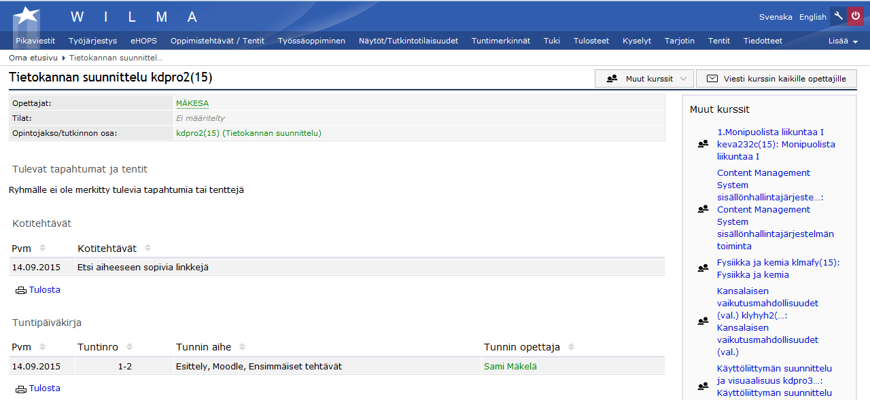Click homework text Etsi aiheeseen sopivia linkkejä

143,268
